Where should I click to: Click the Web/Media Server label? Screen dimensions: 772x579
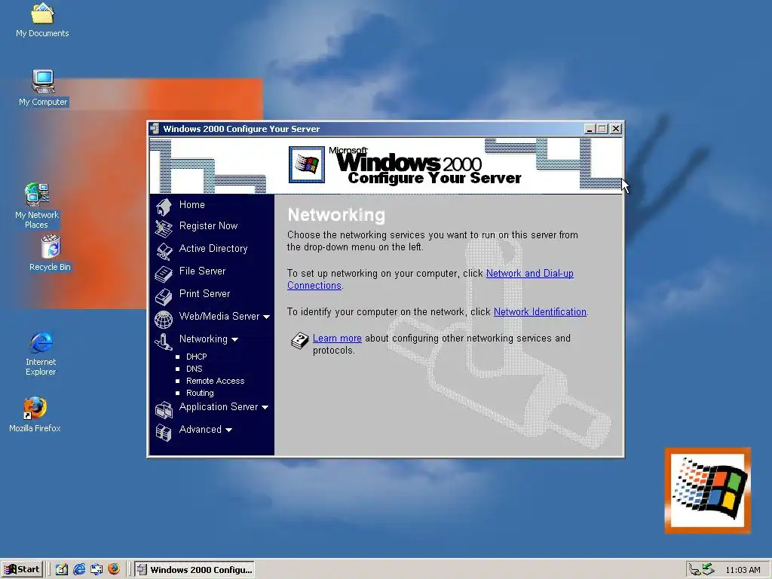coord(219,317)
